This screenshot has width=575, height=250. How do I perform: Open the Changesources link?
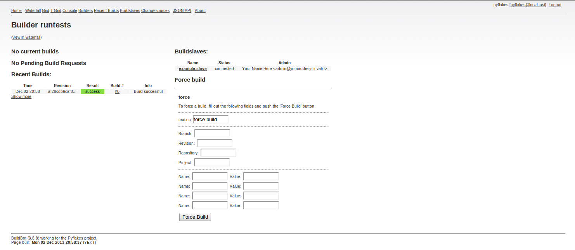pos(156,11)
